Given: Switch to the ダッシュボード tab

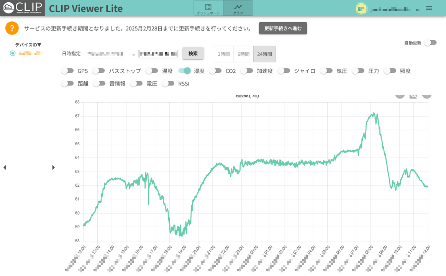Looking at the screenshot, I should pos(208,8).
